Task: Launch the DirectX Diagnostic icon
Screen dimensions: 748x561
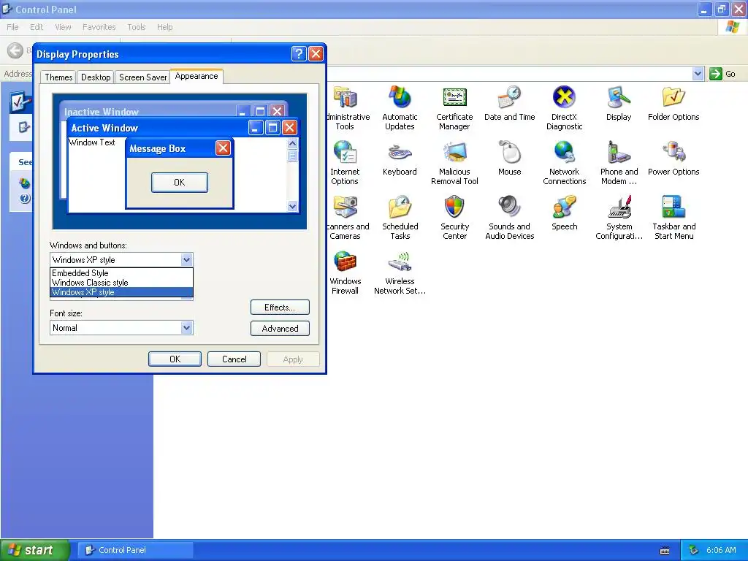Action: tap(565, 108)
